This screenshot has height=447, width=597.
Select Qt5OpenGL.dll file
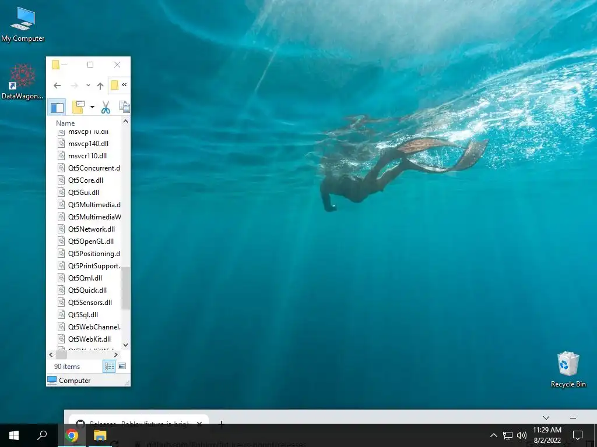pos(91,242)
